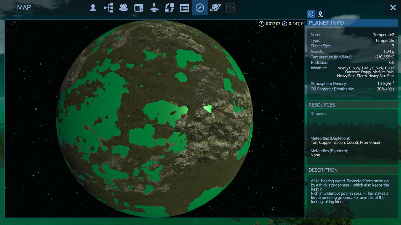Click the rotating squares swap icon

[x=169, y=8]
